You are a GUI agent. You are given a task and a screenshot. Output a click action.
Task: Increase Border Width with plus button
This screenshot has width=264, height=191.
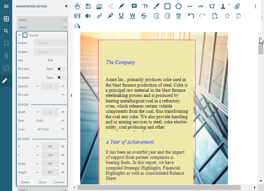[63, 112]
